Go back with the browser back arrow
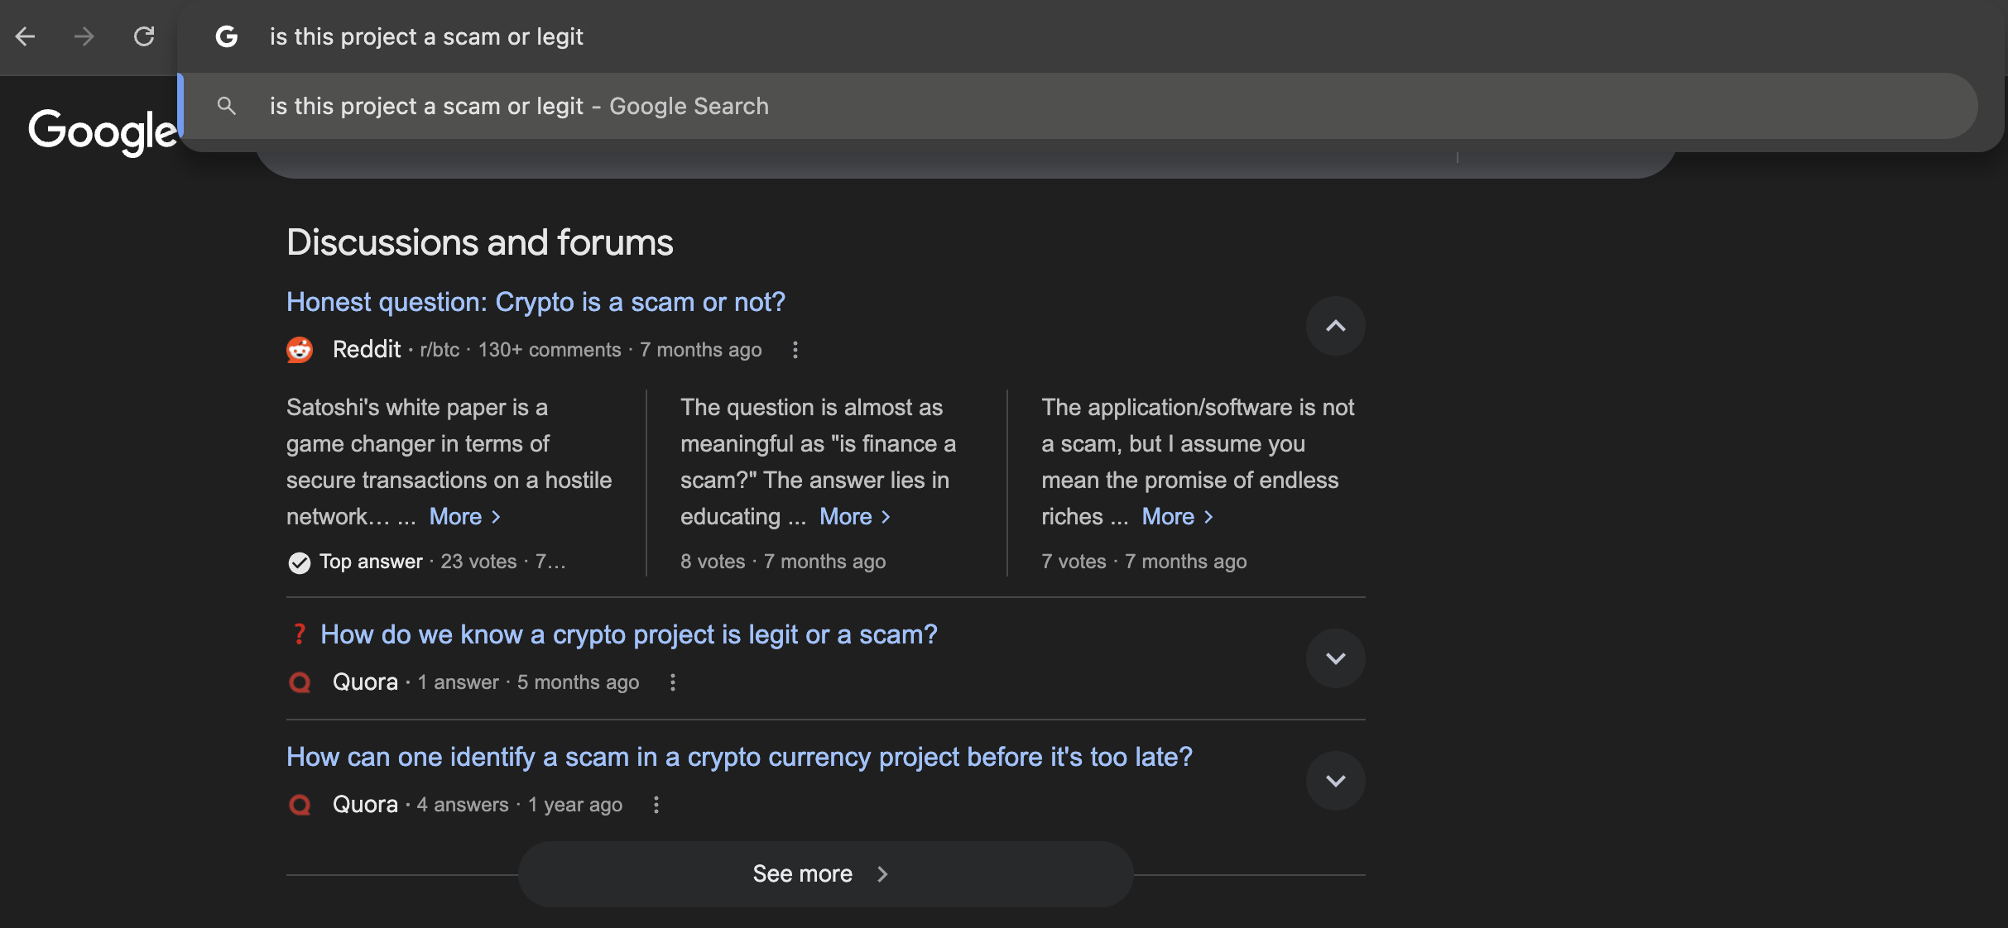This screenshot has width=2008, height=928. click(x=26, y=36)
